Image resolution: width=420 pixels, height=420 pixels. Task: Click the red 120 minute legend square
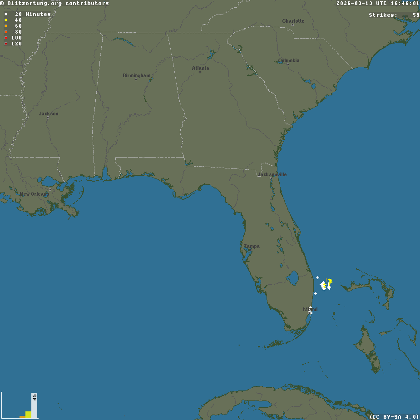6,44
